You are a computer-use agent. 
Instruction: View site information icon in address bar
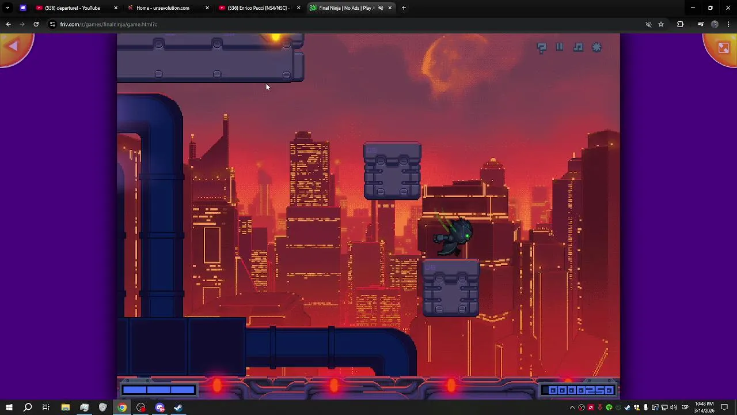pyautogui.click(x=52, y=24)
